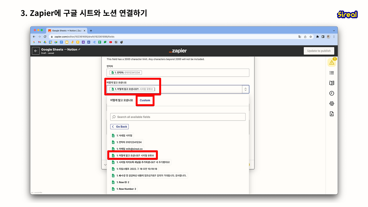Image resolution: width=368 pixels, height=207 pixels.
Task: Rename the Zap with the pencil icon
Action: [80, 49]
